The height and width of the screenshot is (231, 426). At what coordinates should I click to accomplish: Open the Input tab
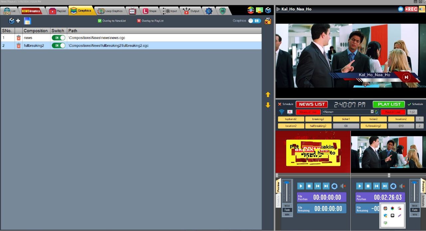pos(170,11)
